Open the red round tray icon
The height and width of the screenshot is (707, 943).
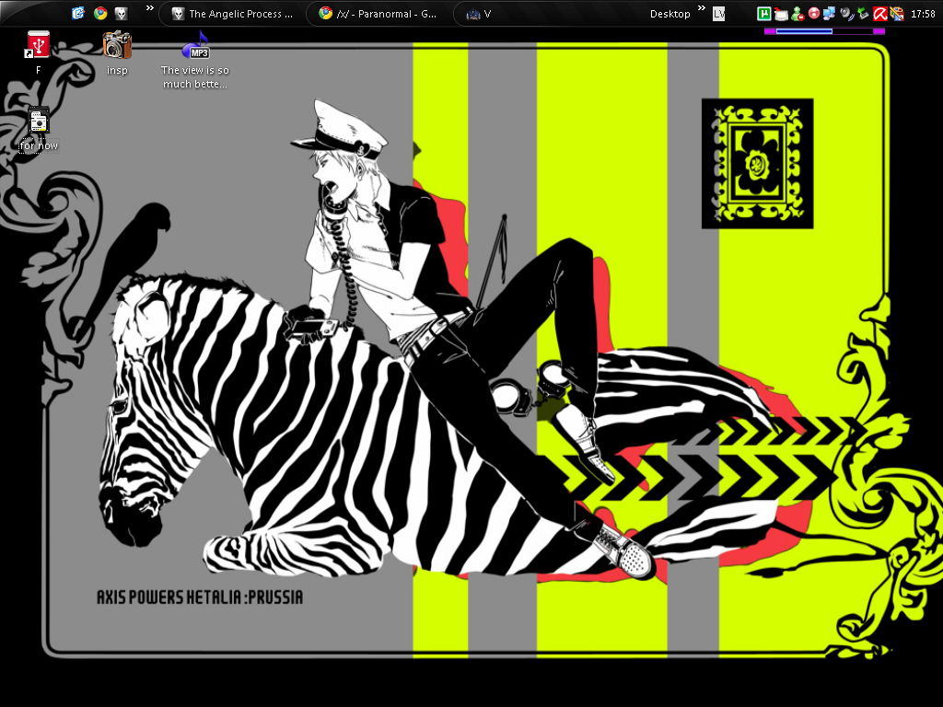click(x=814, y=13)
